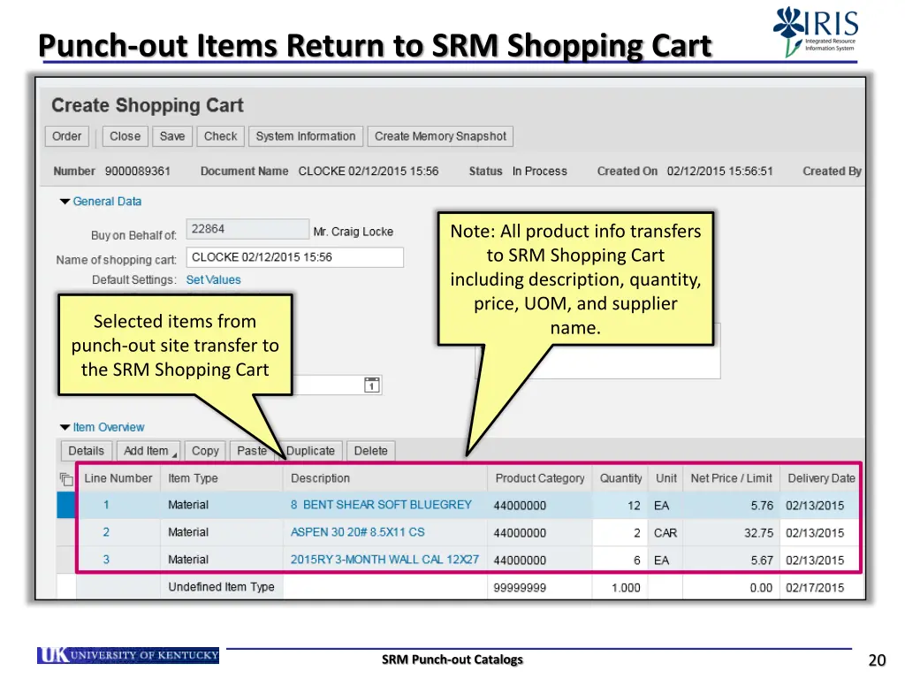
Task: Click the Paste button
Action: tap(252, 451)
